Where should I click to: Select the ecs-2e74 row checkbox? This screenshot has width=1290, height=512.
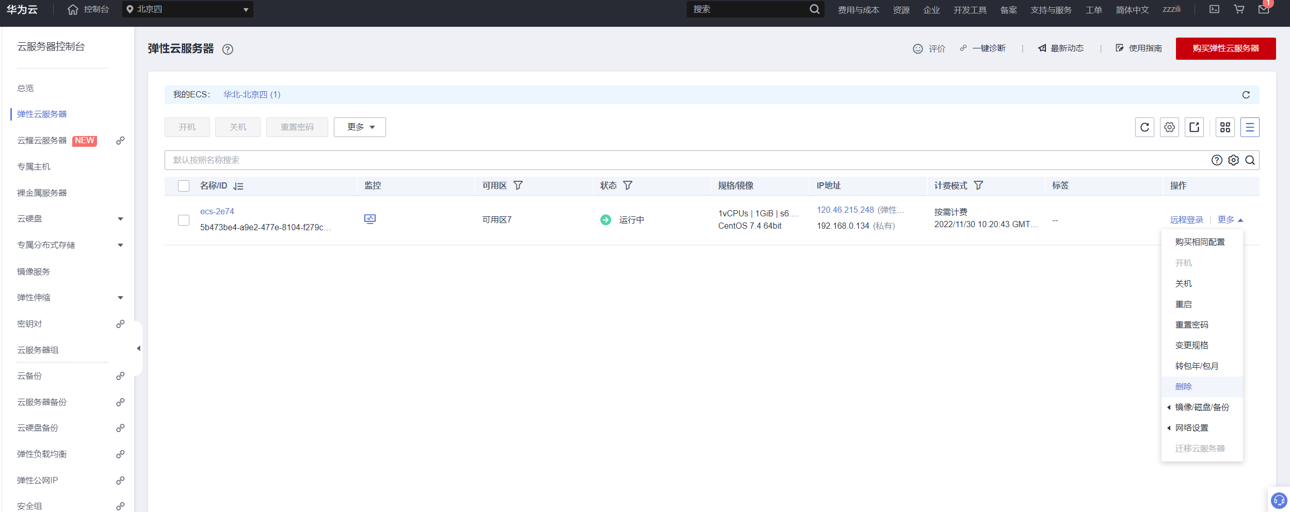click(184, 220)
